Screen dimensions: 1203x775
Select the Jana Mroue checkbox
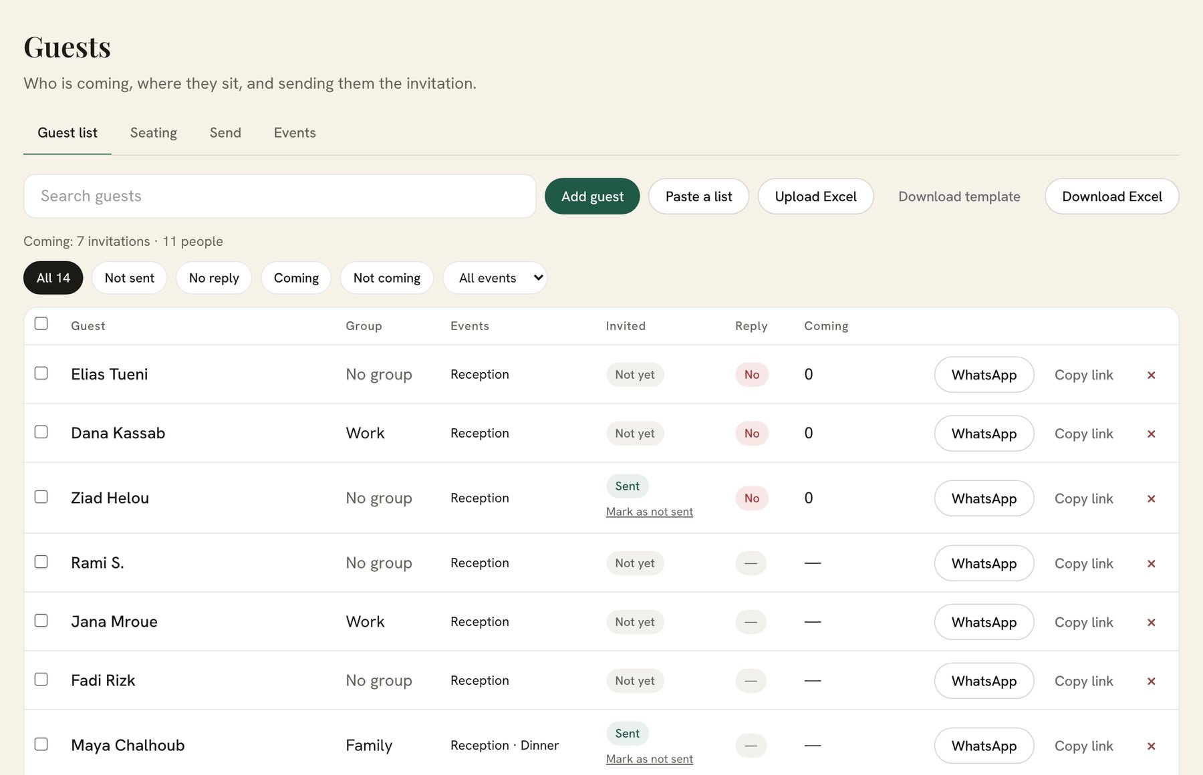[x=41, y=620]
